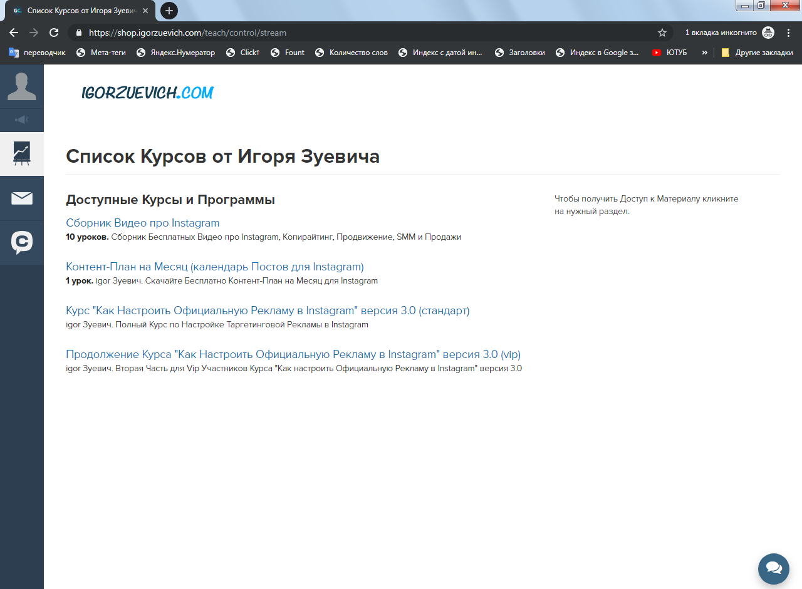Open the Chrome three-dot menu
Screen dimensions: 802x589
pos(789,33)
